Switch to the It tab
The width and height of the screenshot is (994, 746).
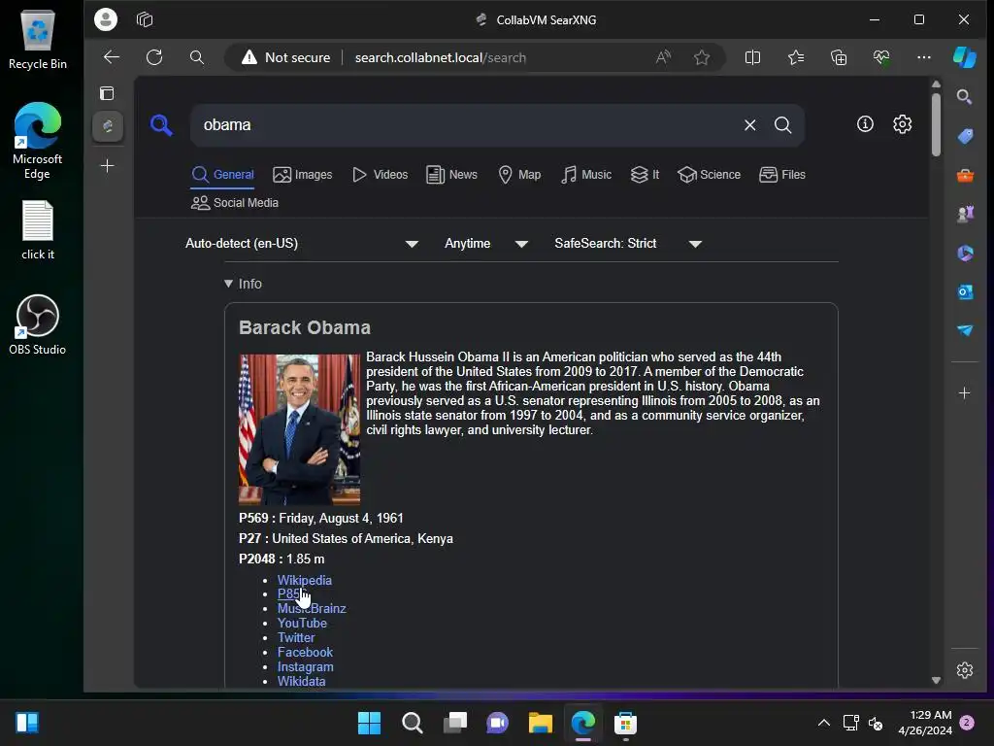[x=645, y=175]
